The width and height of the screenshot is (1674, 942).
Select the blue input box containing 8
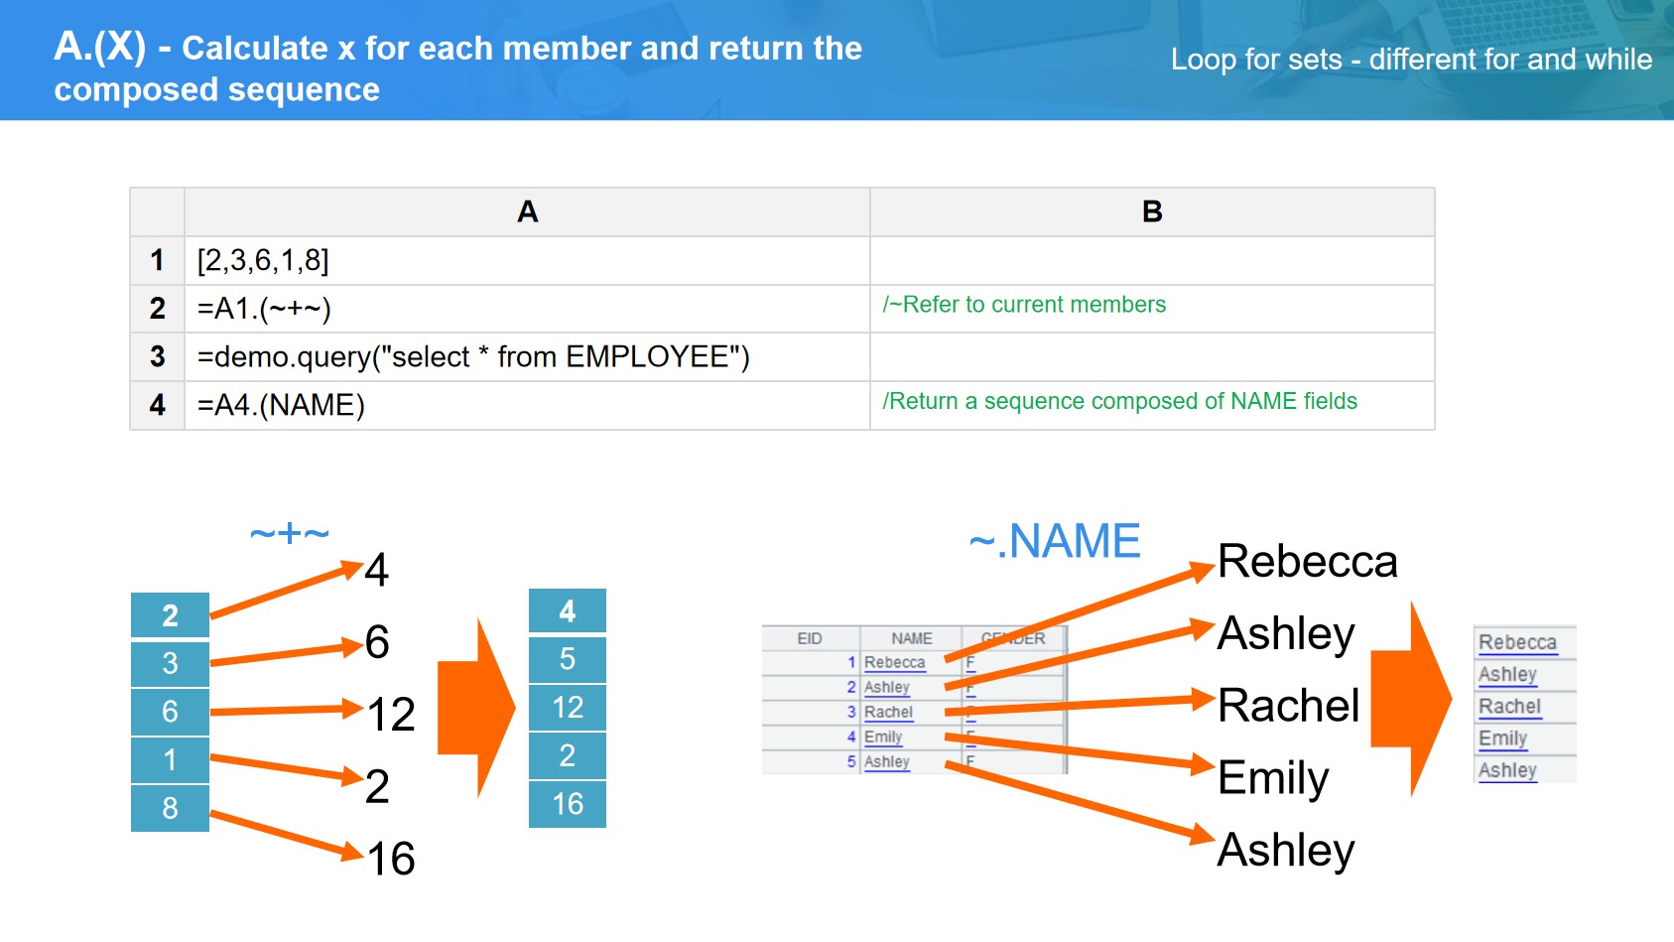[x=170, y=808]
